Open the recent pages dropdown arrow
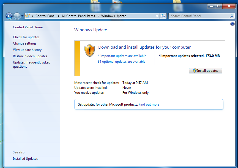Image resolution: width=238 pixels, height=168 pixels. (22, 16)
